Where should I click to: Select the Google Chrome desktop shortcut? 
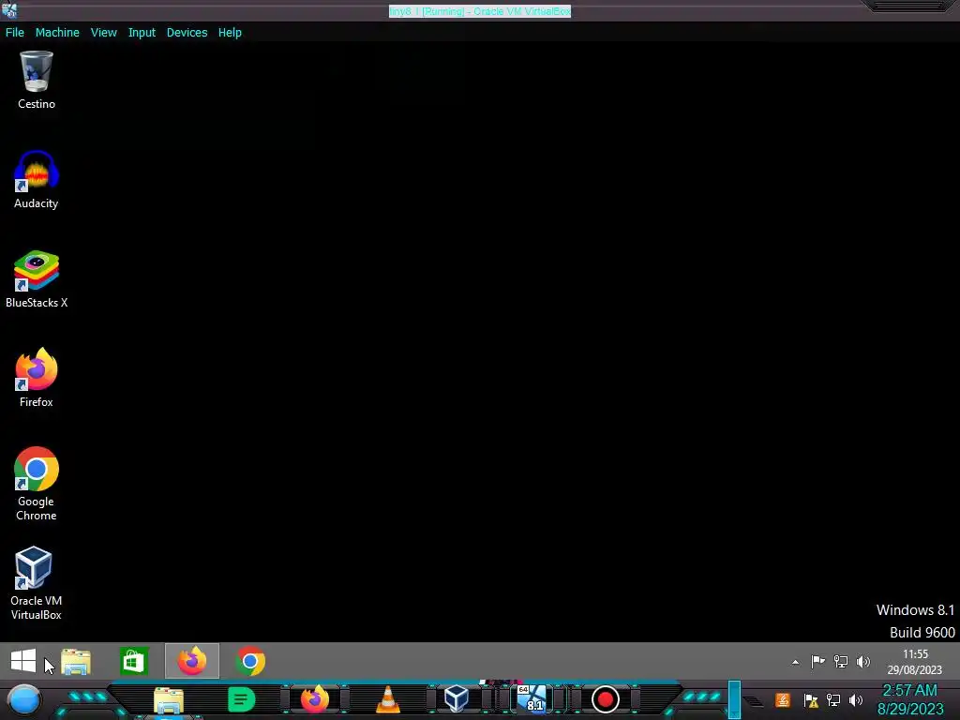point(37,484)
